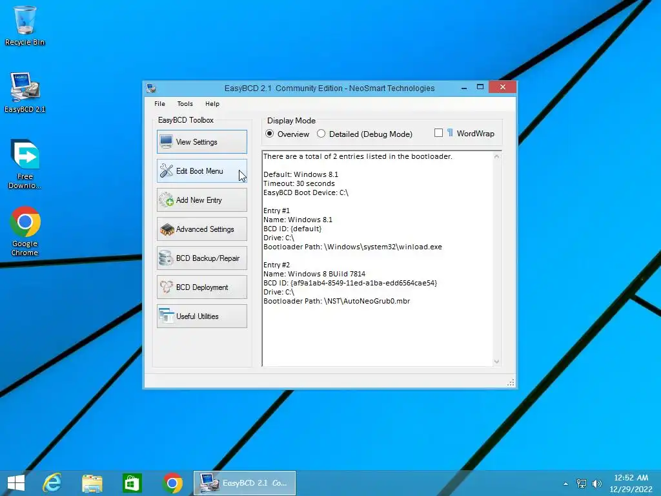
Task: Click the WordWrap pilcrow icon
Action: point(450,133)
